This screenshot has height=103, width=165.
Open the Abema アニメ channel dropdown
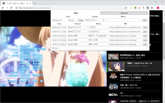95,20
